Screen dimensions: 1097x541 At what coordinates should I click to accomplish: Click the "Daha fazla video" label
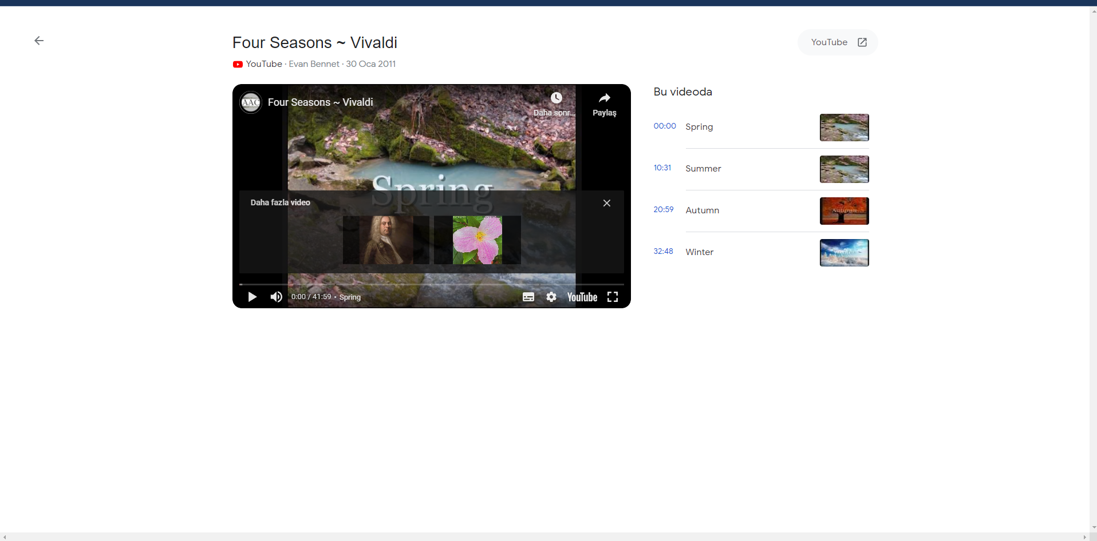pyautogui.click(x=281, y=202)
